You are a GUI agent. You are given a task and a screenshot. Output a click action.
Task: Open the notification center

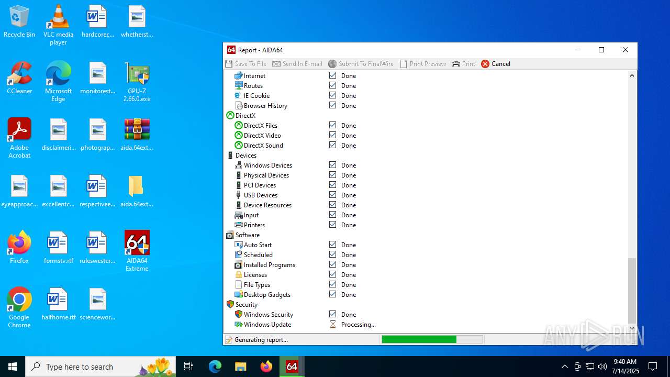pos(653,367)
